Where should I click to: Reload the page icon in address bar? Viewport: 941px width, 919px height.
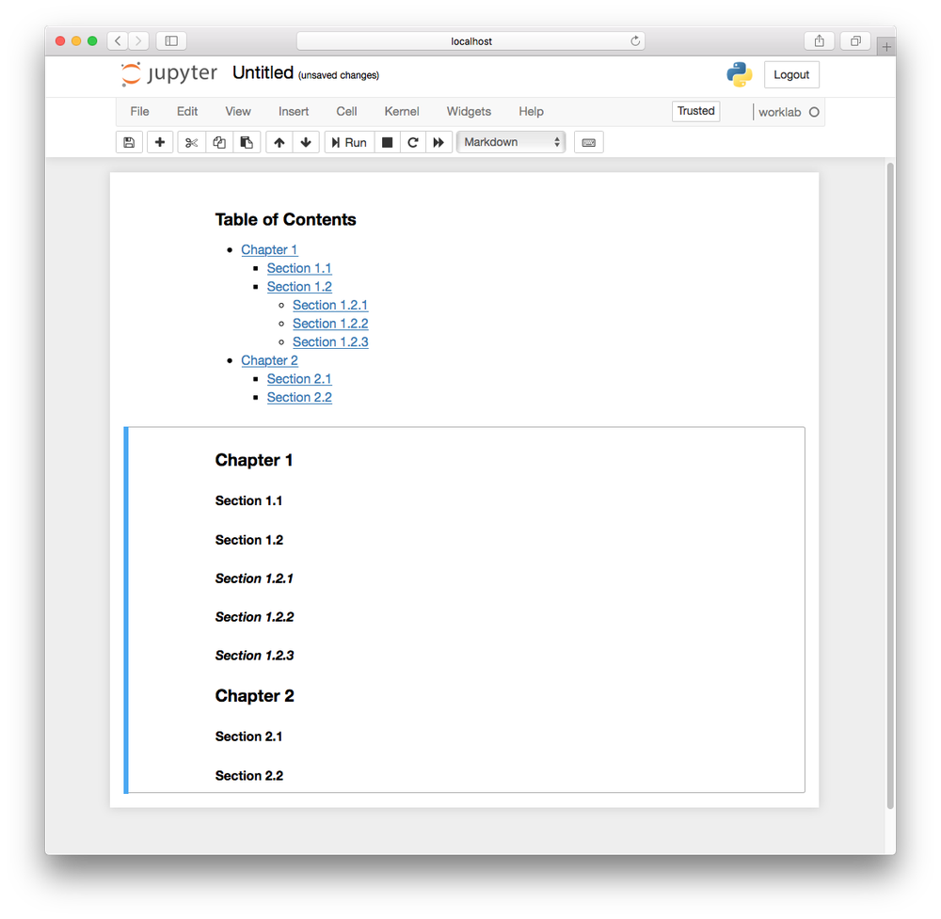click(635, 40)
